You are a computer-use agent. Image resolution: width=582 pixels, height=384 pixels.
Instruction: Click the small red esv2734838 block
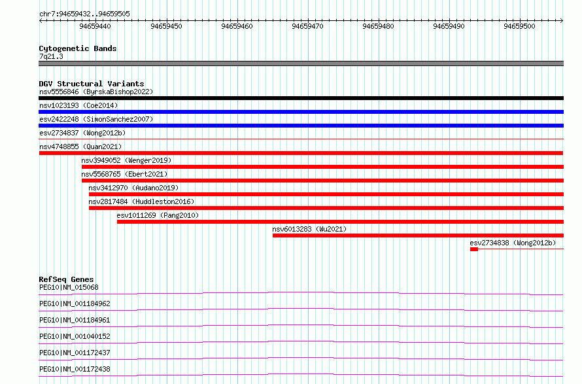pyautogui.click(x=474, y=249)
